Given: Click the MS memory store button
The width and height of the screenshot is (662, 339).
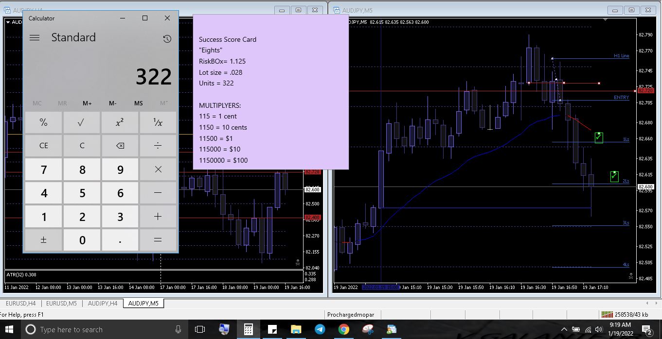Looking at the screenshot, I should point(139,103).
